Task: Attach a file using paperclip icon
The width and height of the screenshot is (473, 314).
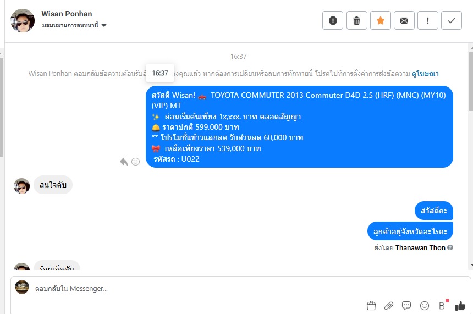Action: point(389,306)
